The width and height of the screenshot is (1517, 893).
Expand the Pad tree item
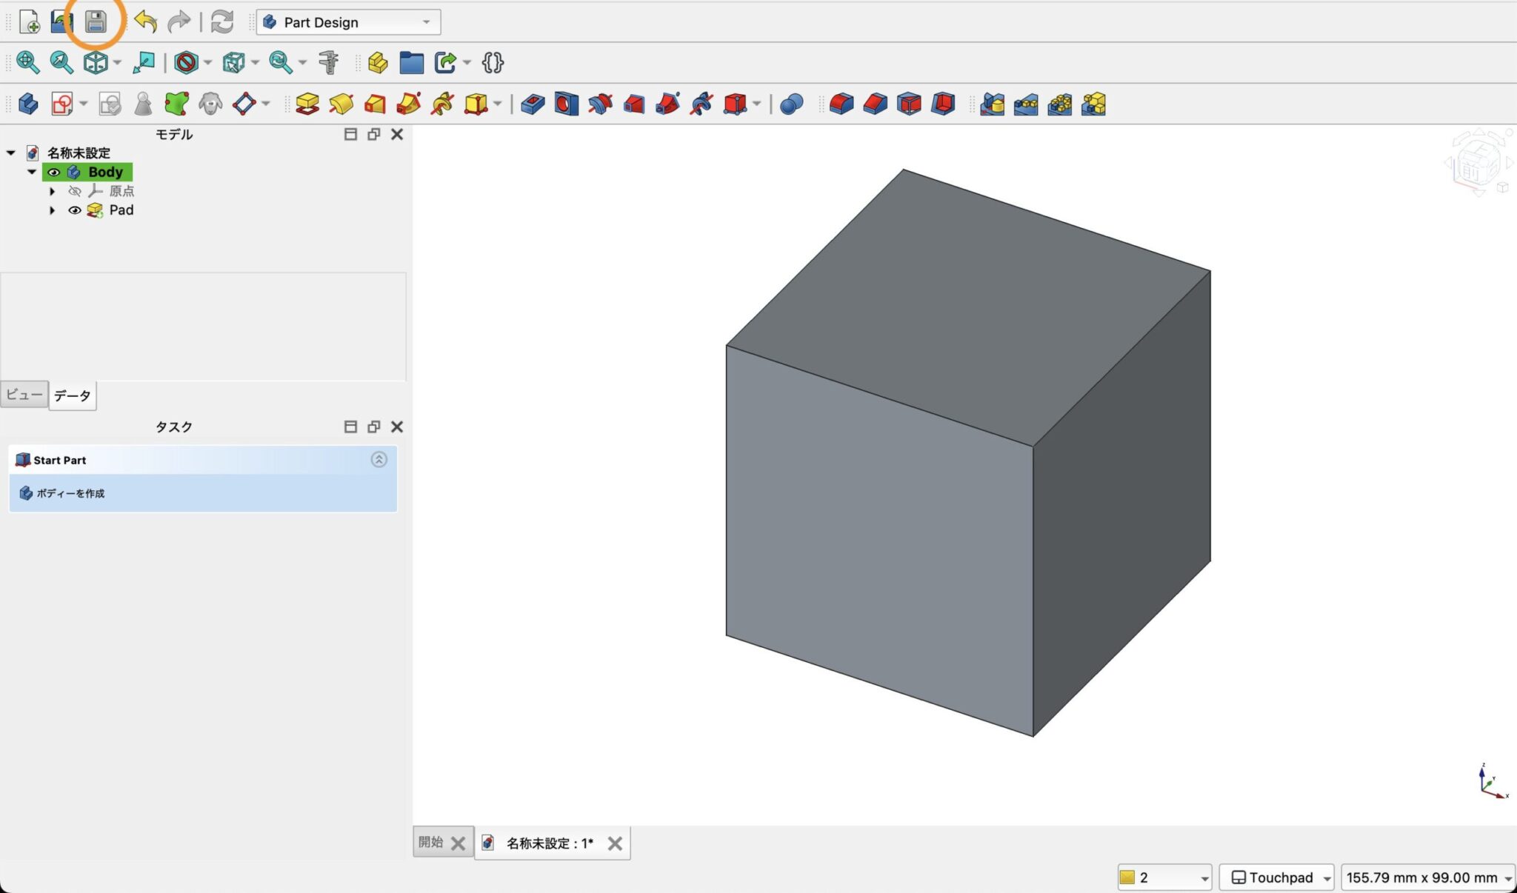(52, 210)
